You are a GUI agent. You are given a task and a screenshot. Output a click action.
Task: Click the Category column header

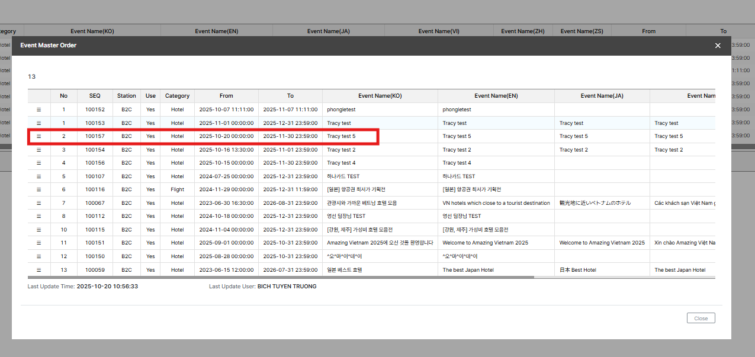(177, 96)
